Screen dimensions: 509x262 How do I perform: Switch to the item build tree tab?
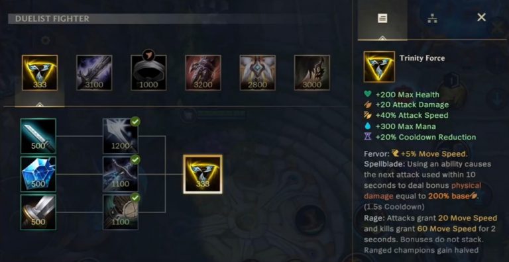(432, 19)
